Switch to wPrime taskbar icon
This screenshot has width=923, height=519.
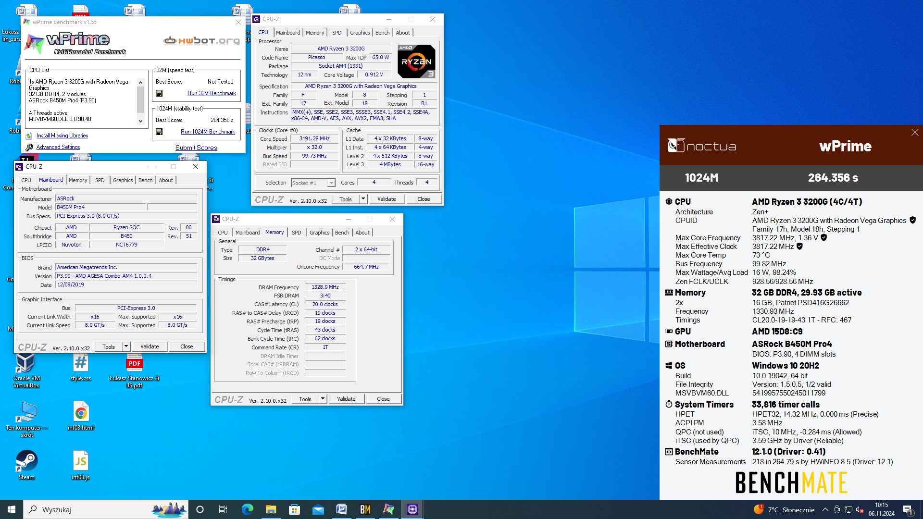click(x=388, y=509)
